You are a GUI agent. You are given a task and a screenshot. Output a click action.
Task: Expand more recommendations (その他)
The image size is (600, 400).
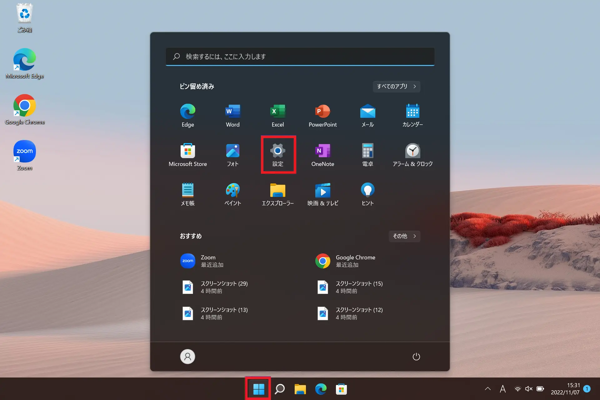(404, 236)
